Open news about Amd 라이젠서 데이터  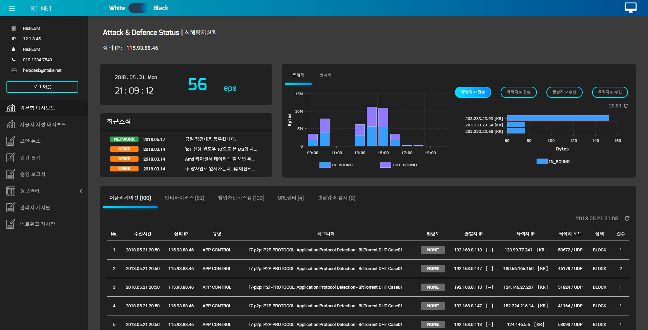click(x=220, y=159)
